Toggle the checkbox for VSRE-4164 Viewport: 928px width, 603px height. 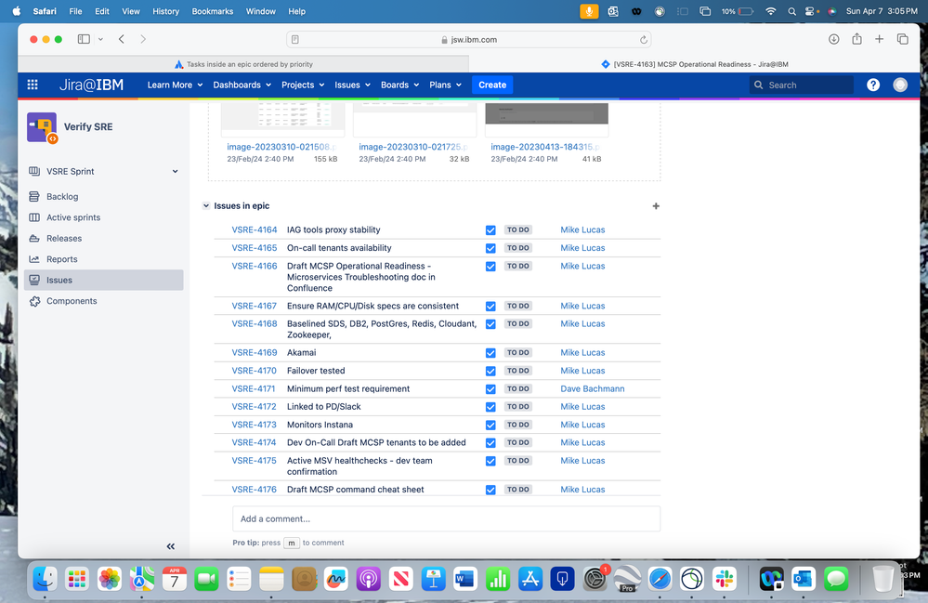point(490,230)
